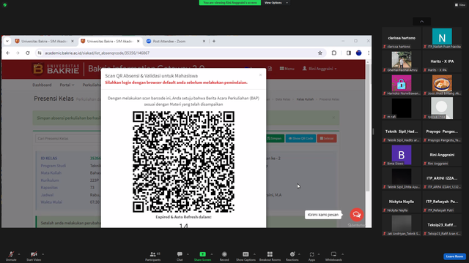Open Chrome three-dot menu
The width and height of the screenshot is (469, 263).
[x=369, y=53]
